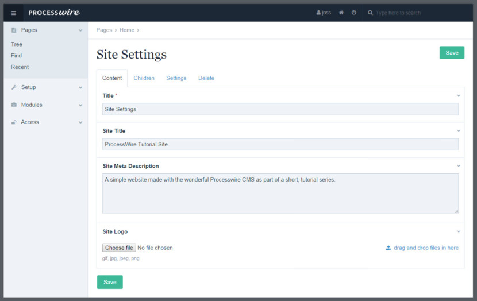Click the Site Title input field
This screenshot has height=301, width=477.
coord(280,144)
